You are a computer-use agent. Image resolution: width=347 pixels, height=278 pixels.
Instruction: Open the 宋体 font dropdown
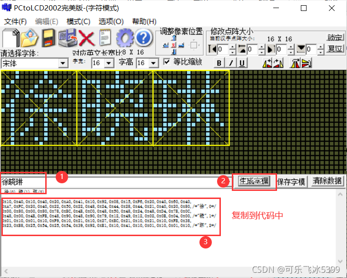[x=63, y=63]
